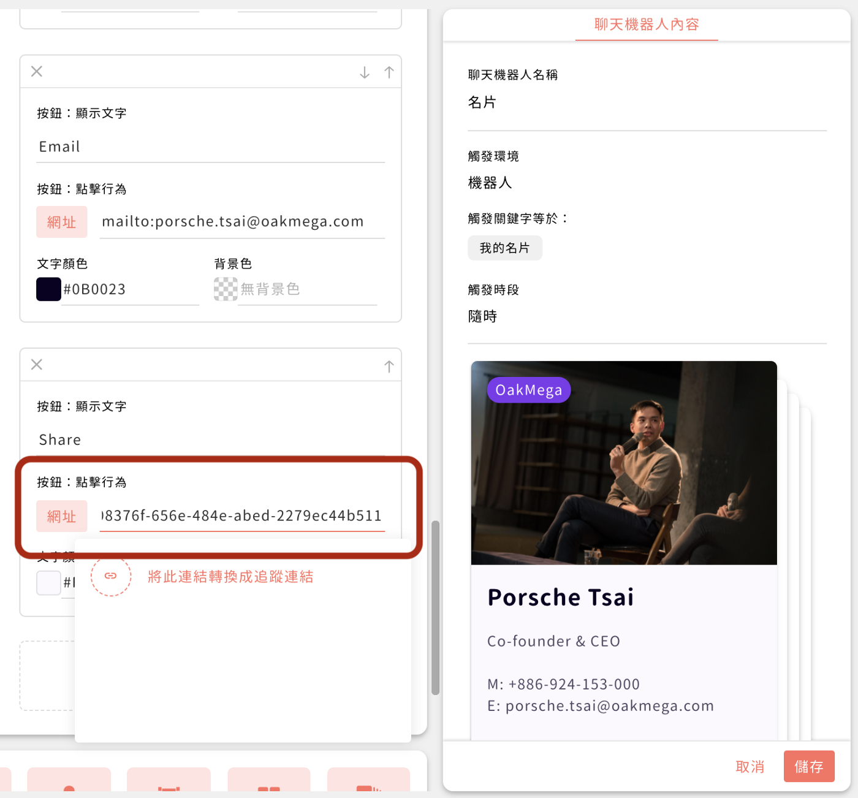The image size is (858, 798).
Task: Open the Share card's white color swatch
Action: [48, 583]
